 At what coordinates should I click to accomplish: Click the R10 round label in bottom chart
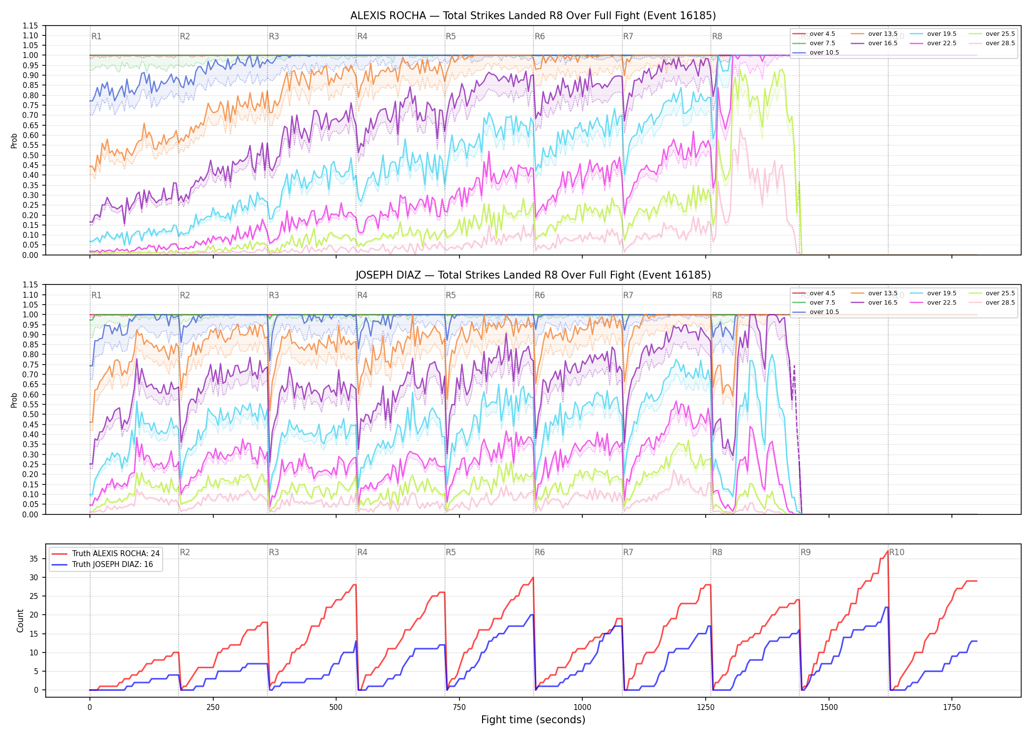tap(896, 552)
